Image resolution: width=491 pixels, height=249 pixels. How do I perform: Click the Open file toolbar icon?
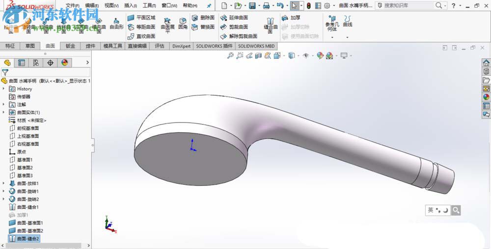point(238,5)
